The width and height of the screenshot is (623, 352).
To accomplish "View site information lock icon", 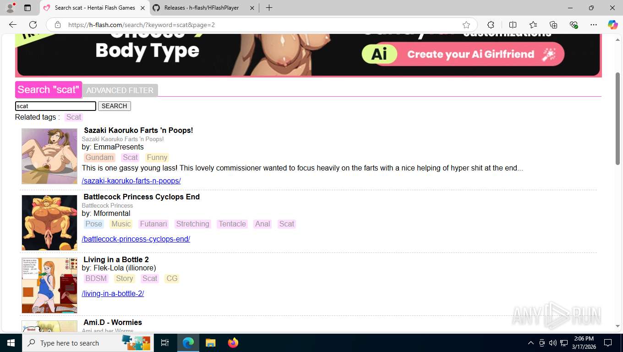I will pos(58,25).
